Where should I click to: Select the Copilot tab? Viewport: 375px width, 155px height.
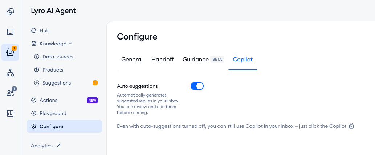(243, 60)
